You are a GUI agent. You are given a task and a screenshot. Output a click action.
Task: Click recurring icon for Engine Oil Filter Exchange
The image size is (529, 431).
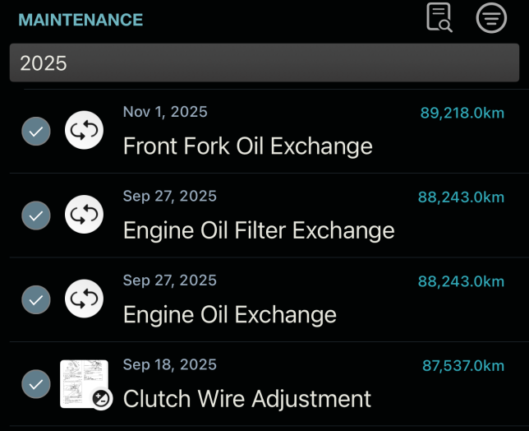84,215
